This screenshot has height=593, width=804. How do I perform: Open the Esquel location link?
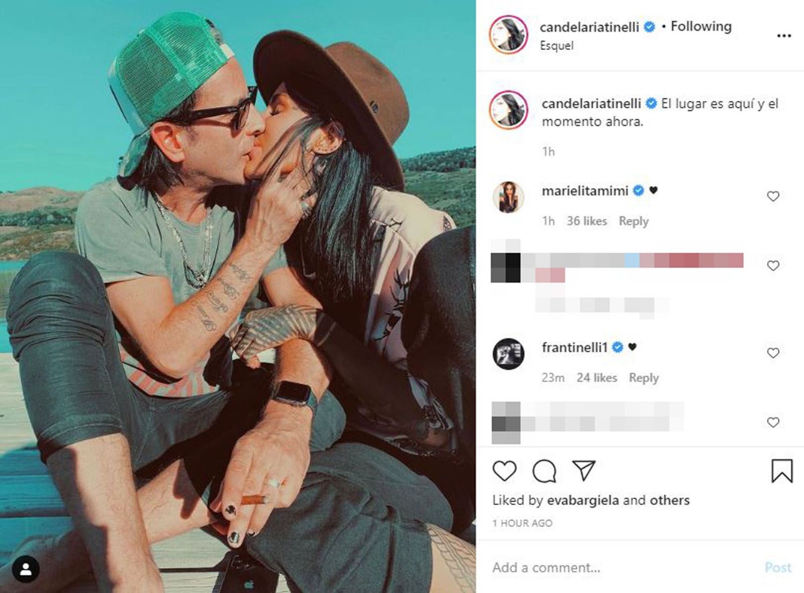tap(556, 46)
